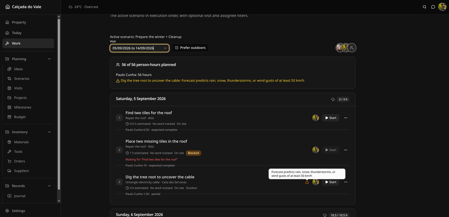Viewport: 449px width, 217px height.
Task: Click the clock icon beside 0.5 h estimated
Action: pyautogui.click(x=127, y=124)
